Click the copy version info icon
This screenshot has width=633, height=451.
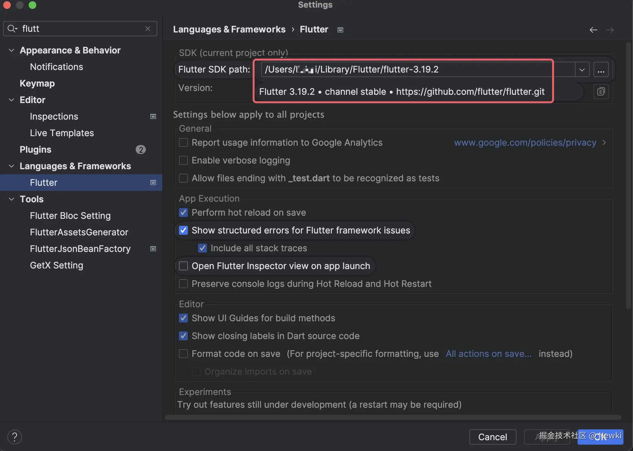(601, 92)
